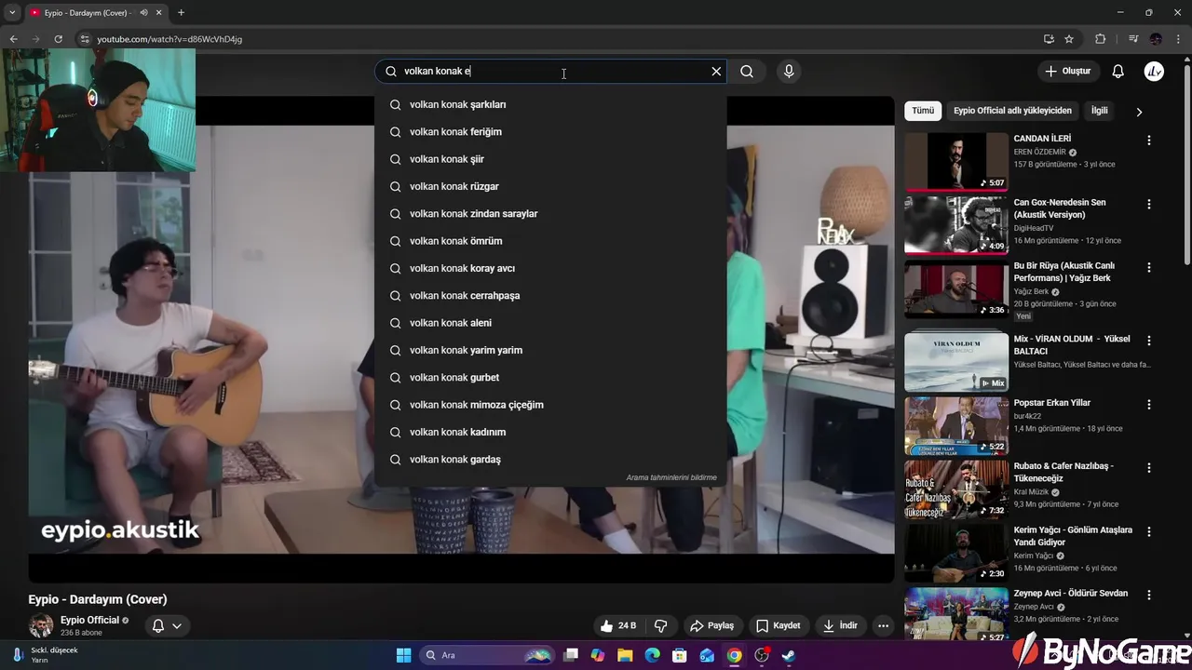Choose suggestion volkan konak yarim yarim

coord(550,350)
